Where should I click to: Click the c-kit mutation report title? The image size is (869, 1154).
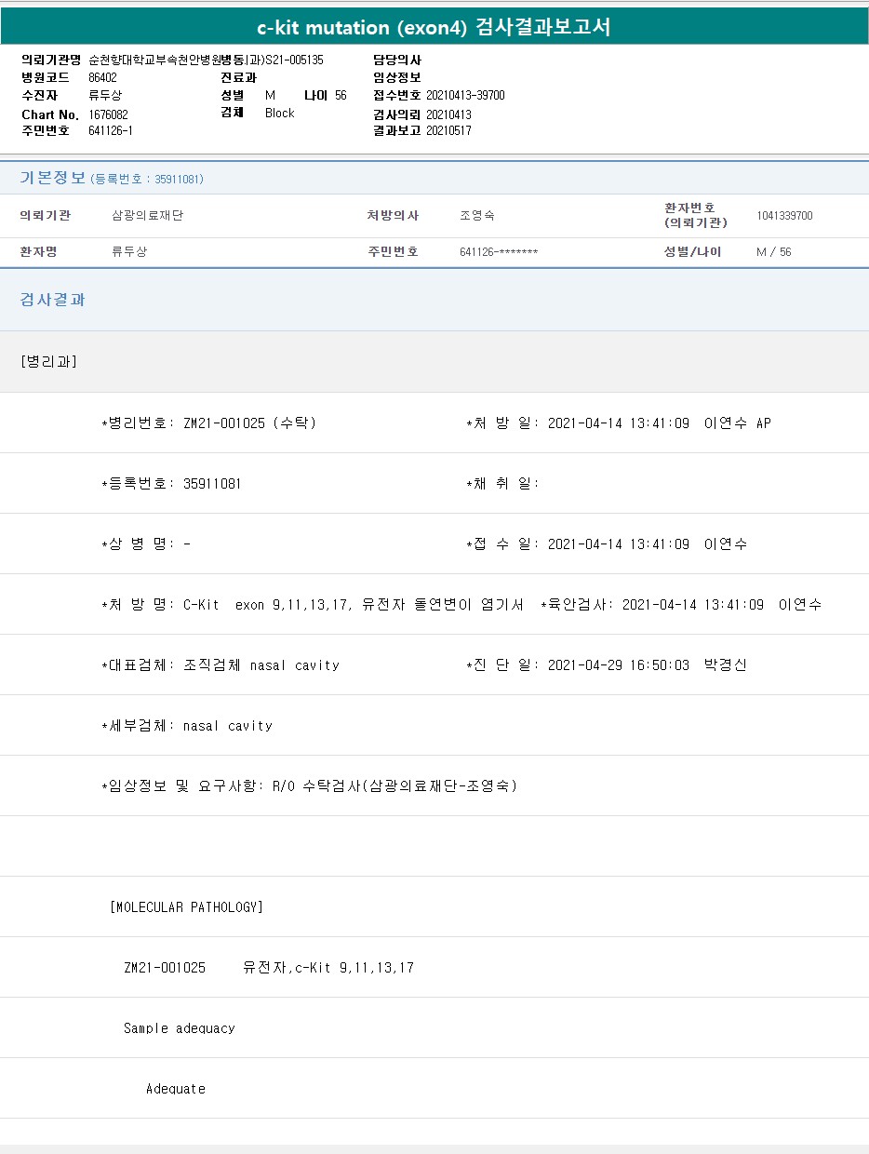[434, 27]
